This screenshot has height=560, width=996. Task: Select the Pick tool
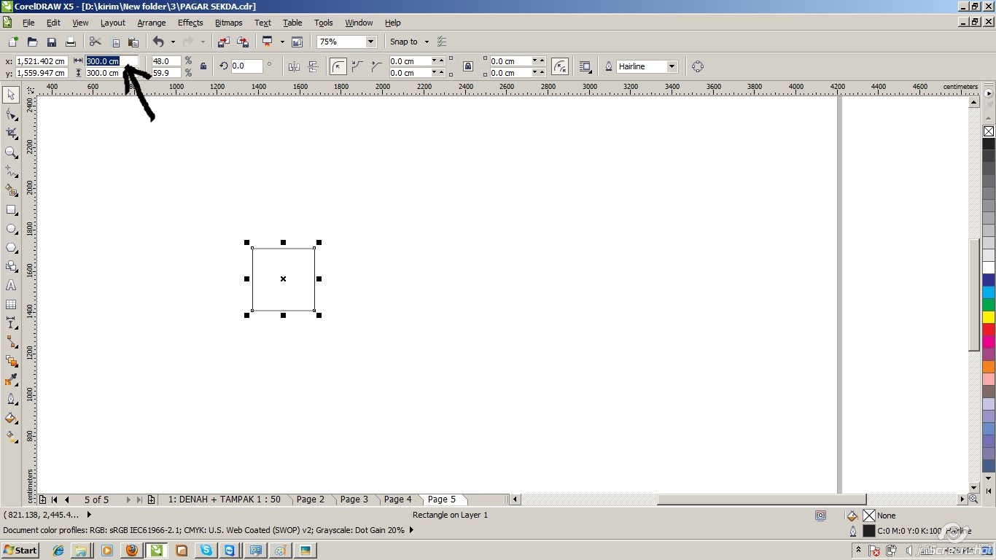click(x=11, y=95)
